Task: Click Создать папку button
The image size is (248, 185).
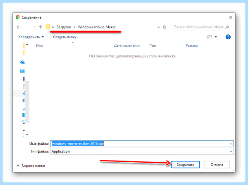Action: (x=65, y=37)
